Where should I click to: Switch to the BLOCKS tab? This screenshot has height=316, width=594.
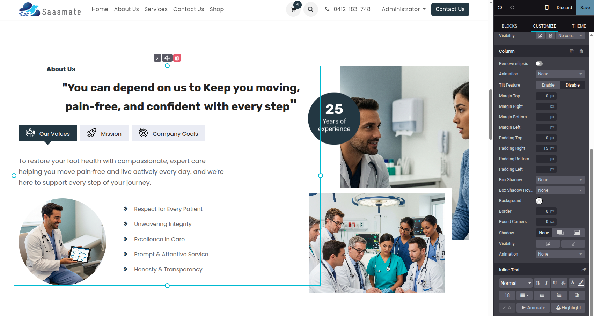[509, 26]
